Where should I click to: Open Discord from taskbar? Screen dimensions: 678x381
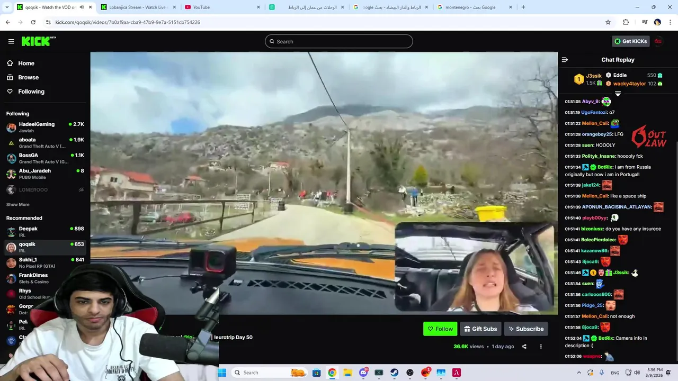(363, 373)
